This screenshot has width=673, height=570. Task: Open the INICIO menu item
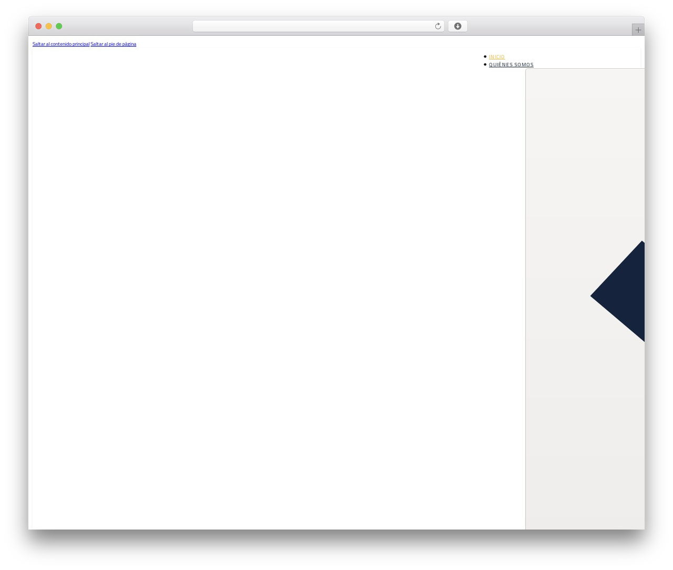coord(497,57)
